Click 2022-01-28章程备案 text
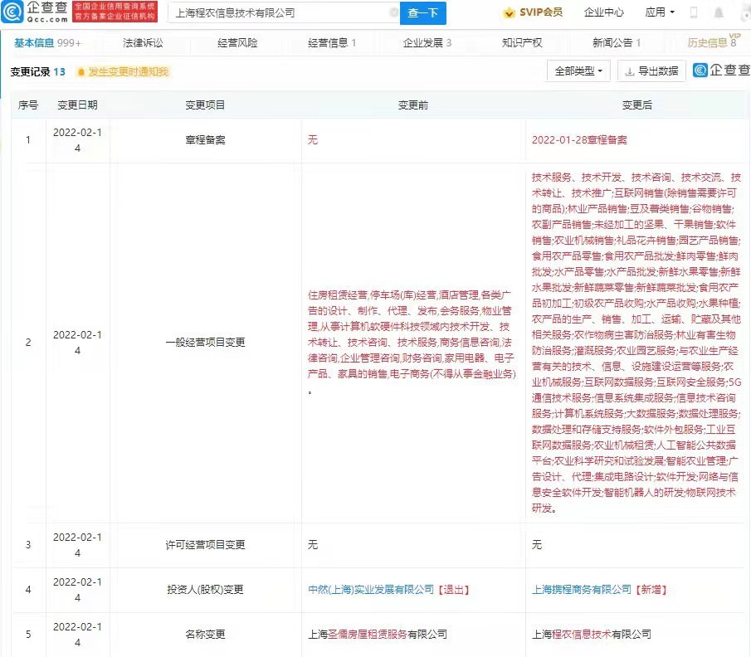 click(579, 140)
